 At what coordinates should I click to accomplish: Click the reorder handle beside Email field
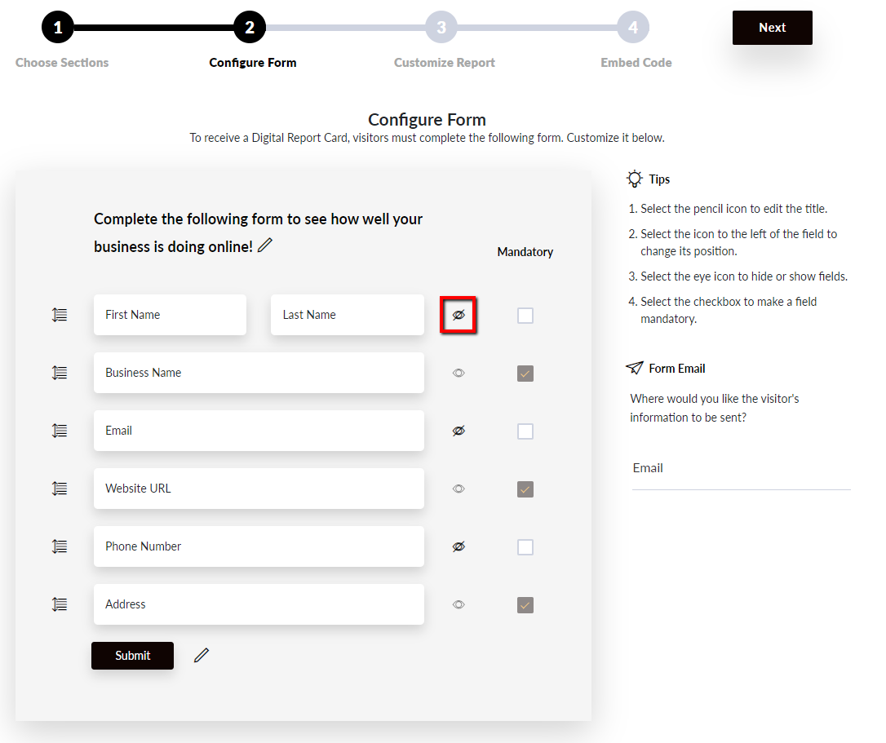coord(60,431)
